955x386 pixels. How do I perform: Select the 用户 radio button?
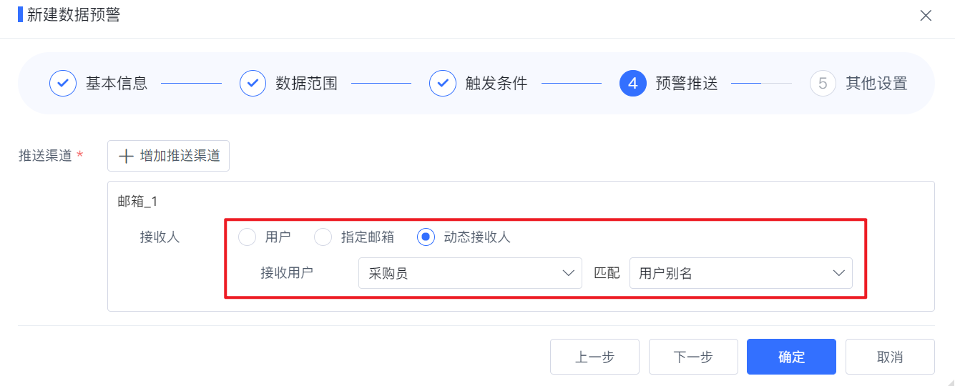click(247, 237)
